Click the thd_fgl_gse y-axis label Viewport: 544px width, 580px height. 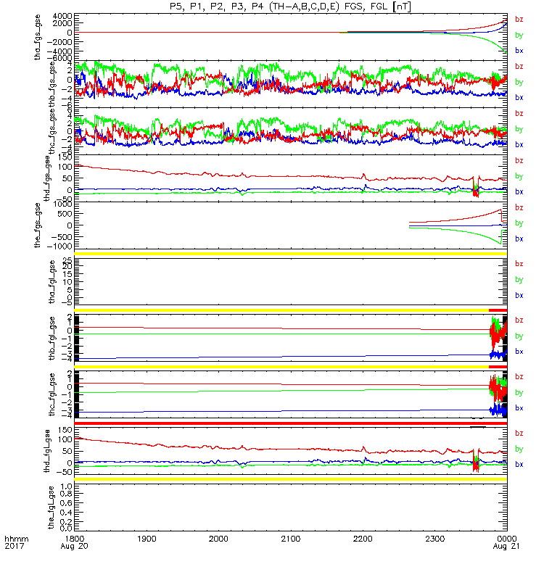(x=47, y=451)
